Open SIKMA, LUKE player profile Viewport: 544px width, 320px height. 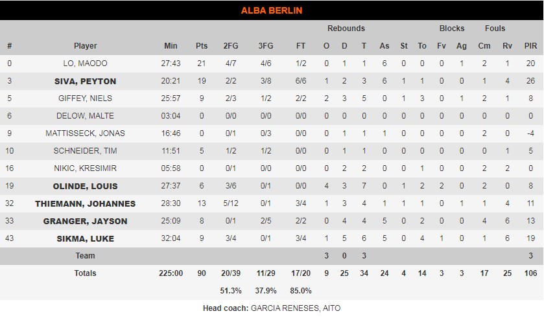click(85, 238)
